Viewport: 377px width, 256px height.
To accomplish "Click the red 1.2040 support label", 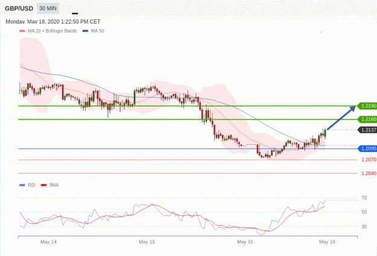I will [369, 173].
